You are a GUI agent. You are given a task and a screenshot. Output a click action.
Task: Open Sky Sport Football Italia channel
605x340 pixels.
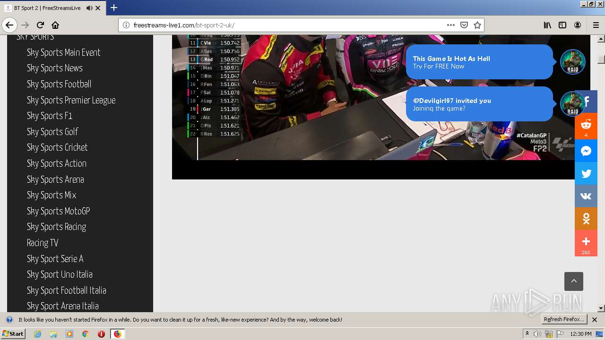pos(67,290)
